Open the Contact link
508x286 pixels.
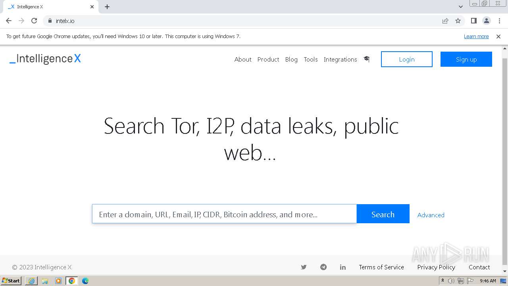coord(479,267)
